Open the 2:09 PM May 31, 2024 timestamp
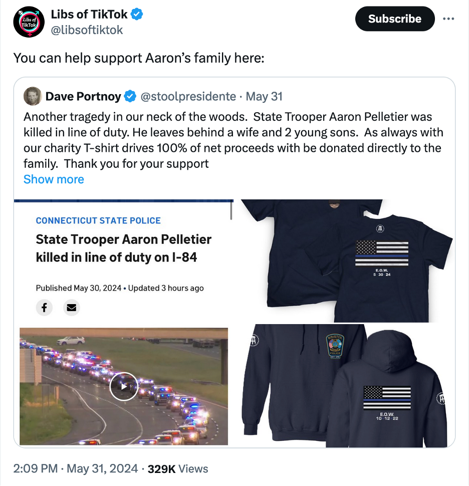The width and height of the screenshot is (469, 486). tap(75, 468)
